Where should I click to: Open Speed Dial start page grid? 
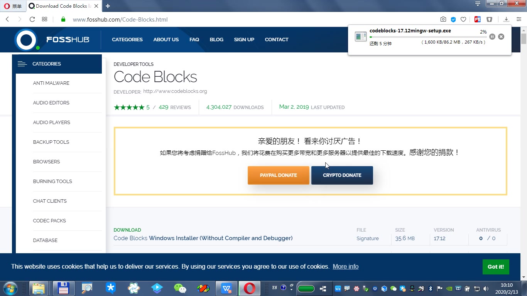point(44,19)
